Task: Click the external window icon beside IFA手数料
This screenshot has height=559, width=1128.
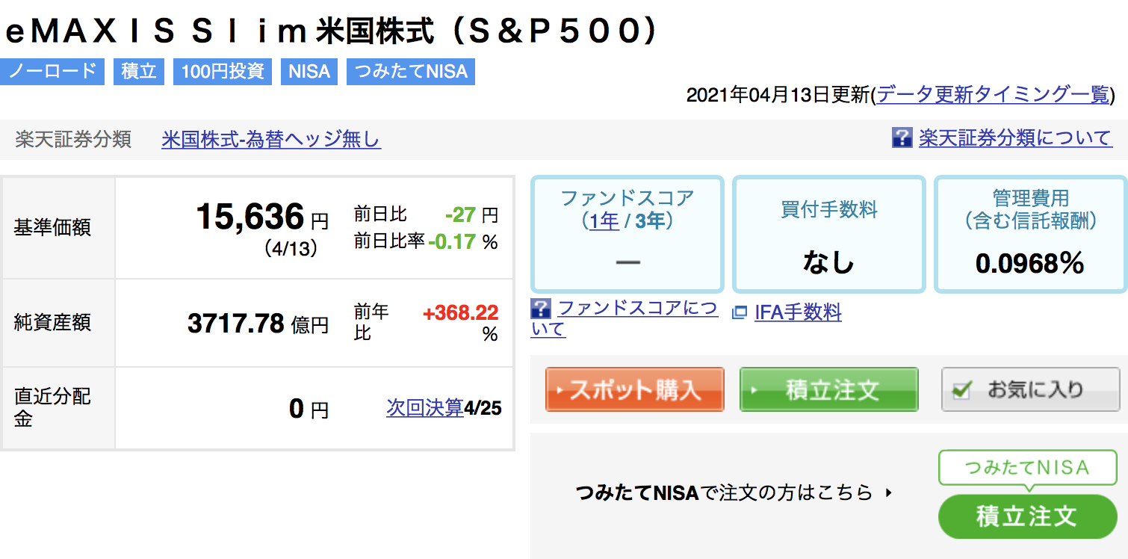Action: coord(740,313)
